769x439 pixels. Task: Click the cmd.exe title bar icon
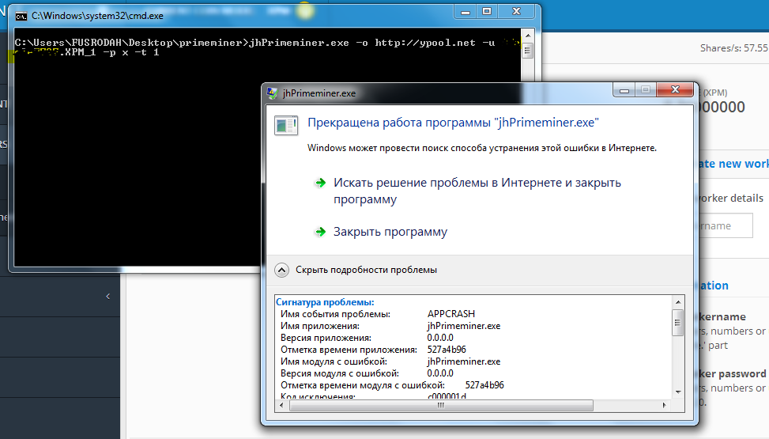22,15
